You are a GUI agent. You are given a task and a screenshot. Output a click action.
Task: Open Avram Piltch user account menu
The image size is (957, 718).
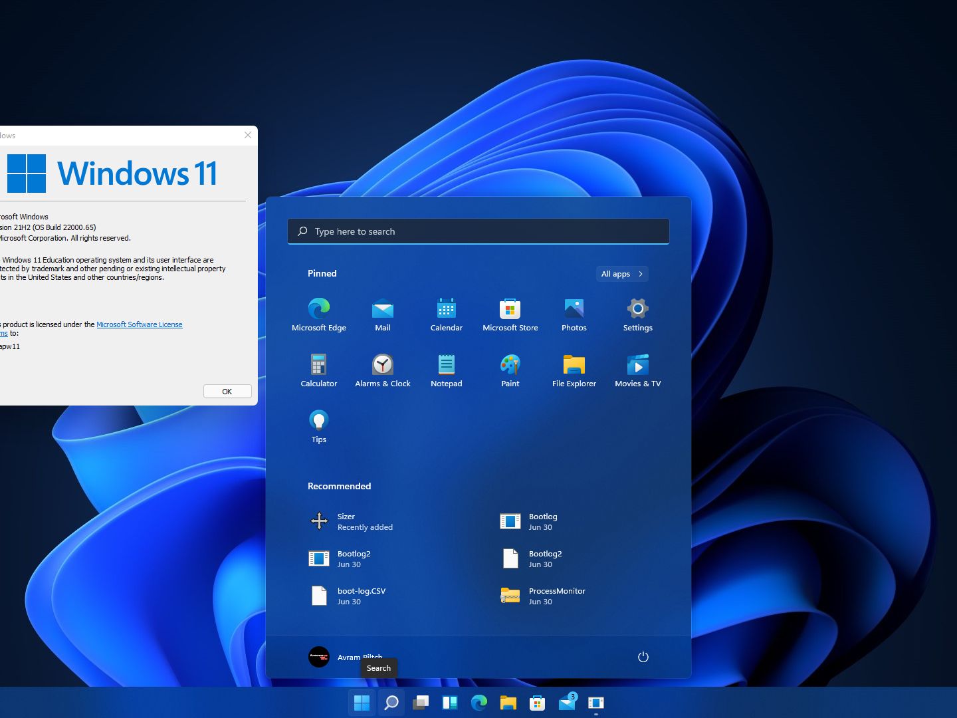[x=346, y=657]
